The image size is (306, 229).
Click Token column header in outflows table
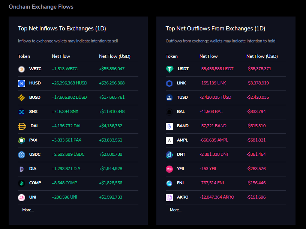[172, 56]
